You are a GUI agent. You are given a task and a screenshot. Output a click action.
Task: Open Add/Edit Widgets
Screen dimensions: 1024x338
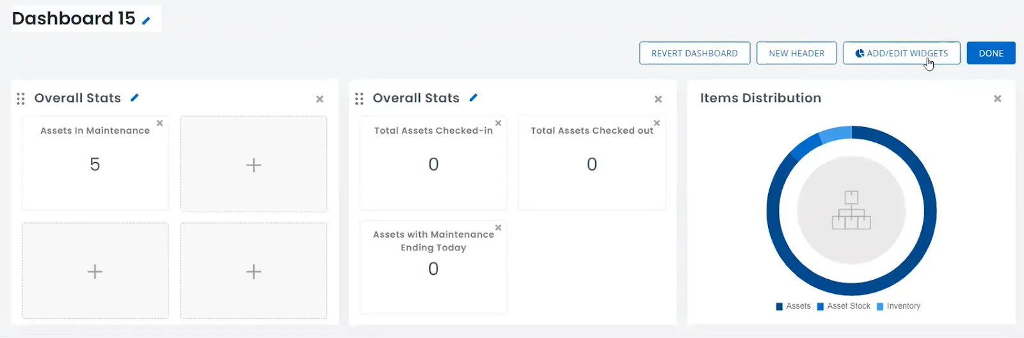(901, 53)
